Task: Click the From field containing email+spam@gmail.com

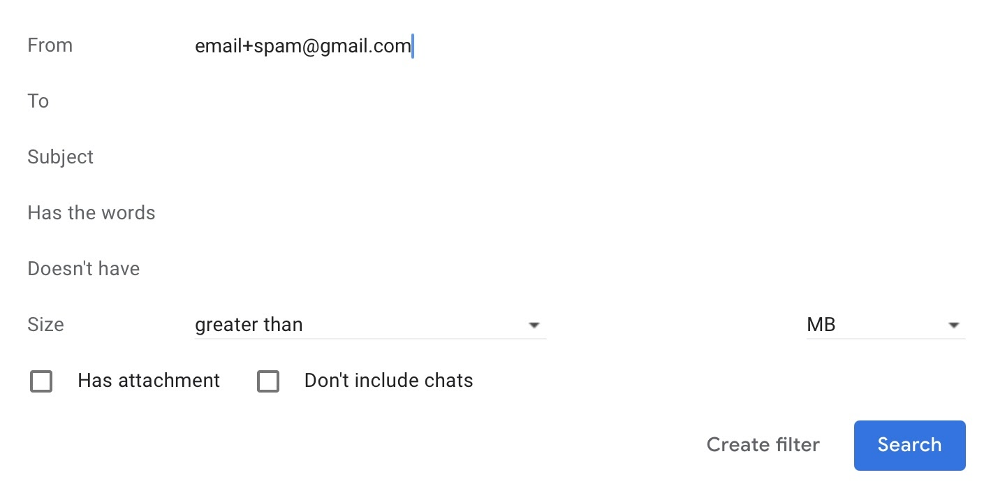Action: point(580,46)
